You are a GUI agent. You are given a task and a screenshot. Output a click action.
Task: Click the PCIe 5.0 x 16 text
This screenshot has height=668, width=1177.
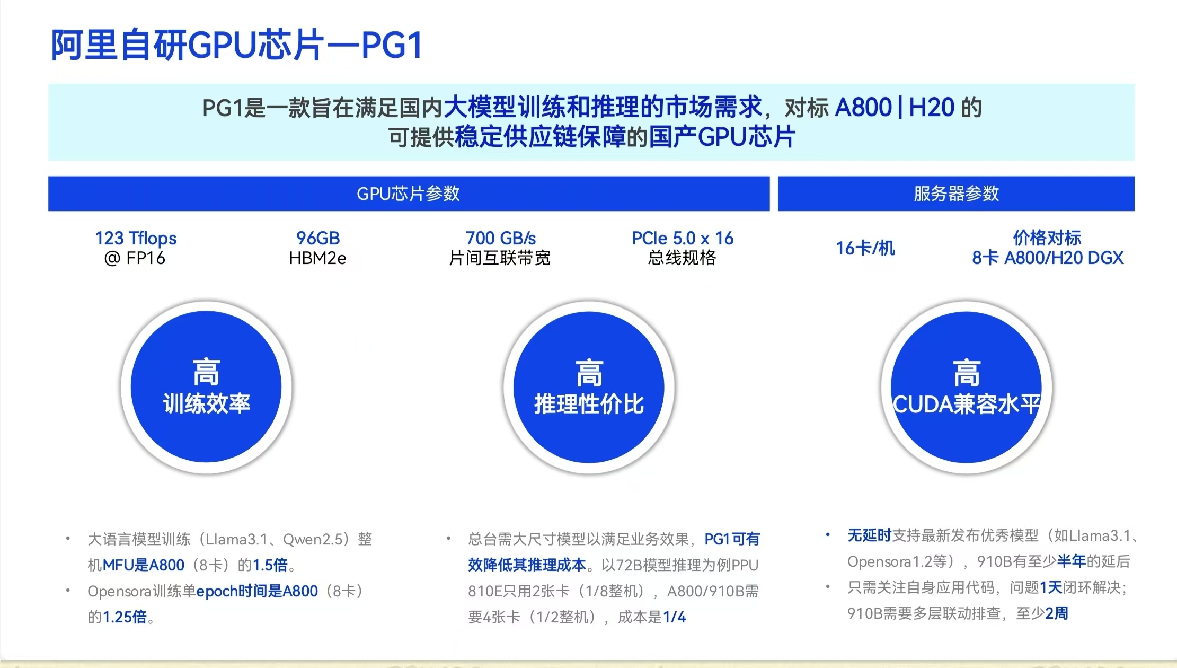683,238
